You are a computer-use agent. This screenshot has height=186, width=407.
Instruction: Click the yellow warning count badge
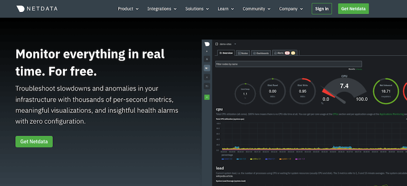pyautogui.click(x=293, y=53)
